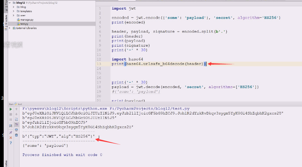This screenshot has height=167, width=302.
Task: Click jwt.decode assignment line
Action: (x=185, y=87)
